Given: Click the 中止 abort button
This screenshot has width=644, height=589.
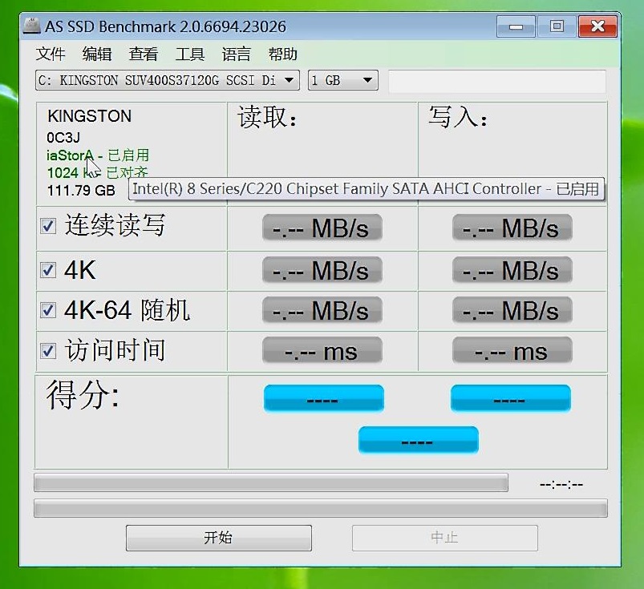Looking at the screenshot, I should [444, 538].
